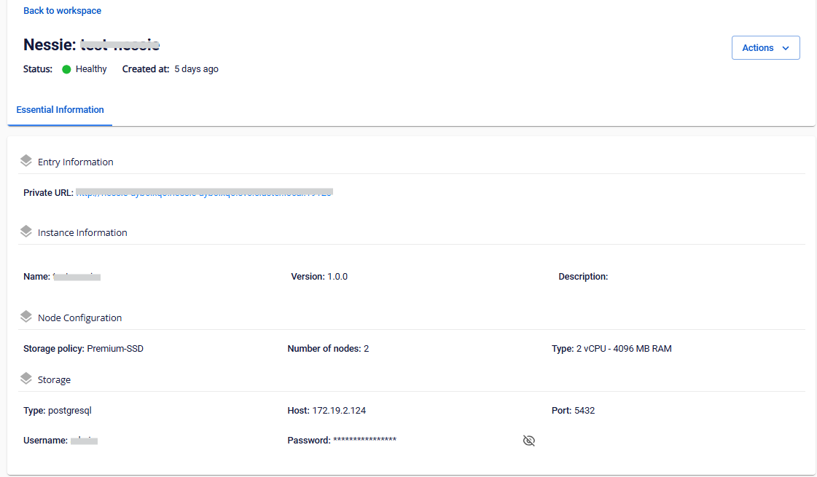This screenshot has width=817, height=477.
Task: Toggle password visibility eye icon
Action: pos(528,441)
